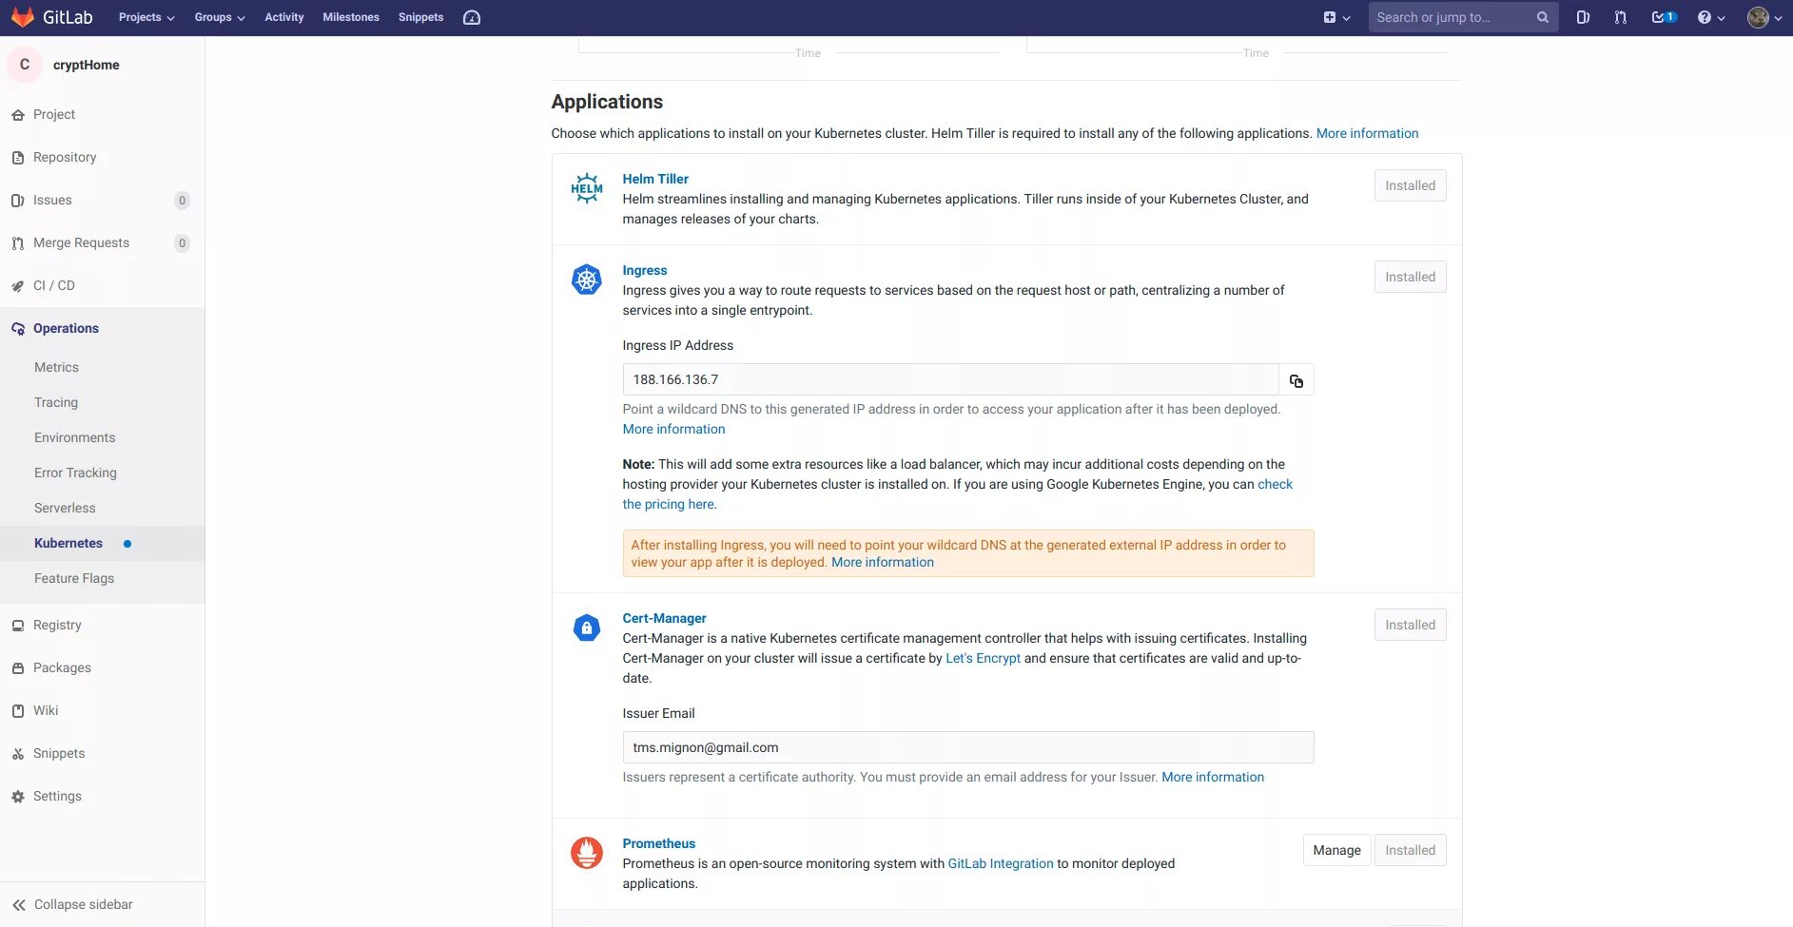Click the Issuer Email input field
Screen dimensions: 1793x927
[x=968, y=747]
